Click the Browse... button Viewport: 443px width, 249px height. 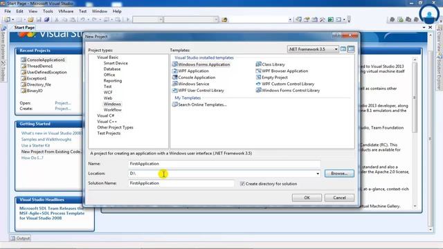(339, 174)
